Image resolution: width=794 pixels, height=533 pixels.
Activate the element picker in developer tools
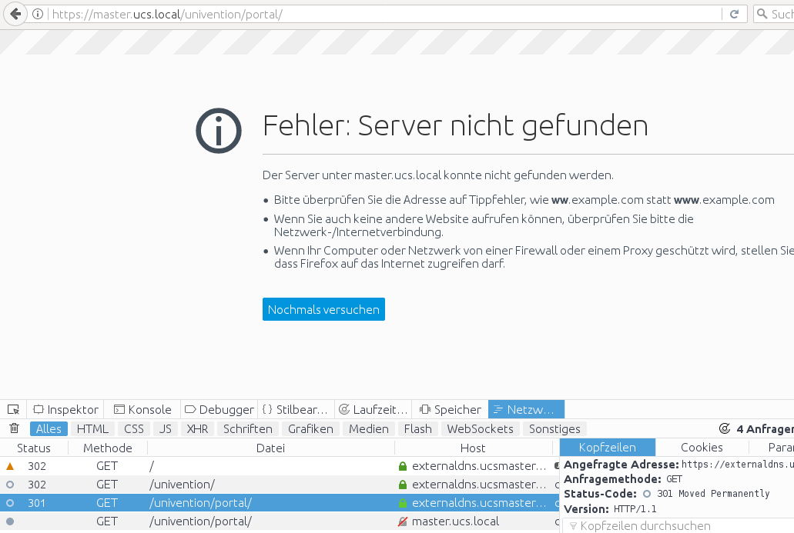point(13,409)
